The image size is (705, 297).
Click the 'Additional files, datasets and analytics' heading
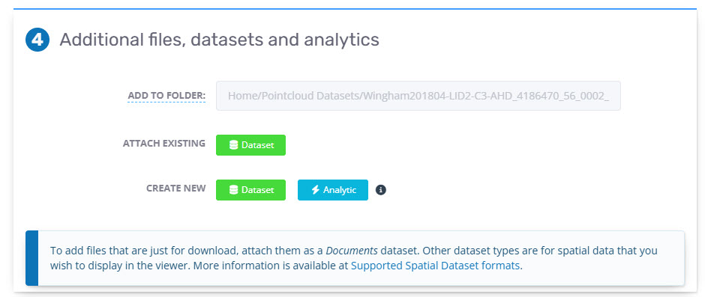click(x=220, y=40)
